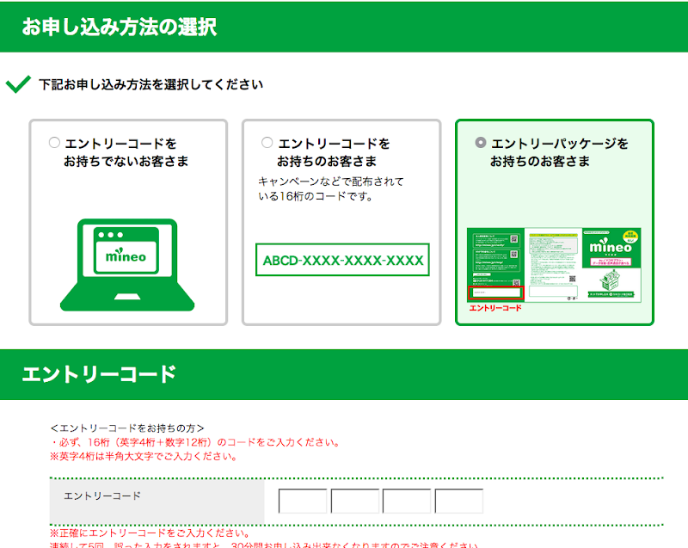This screenshot has height=548, width=688.
Task: Select radio エントリーパッケージをお持ちのお客さま
Action: click(x=481, y=143)
